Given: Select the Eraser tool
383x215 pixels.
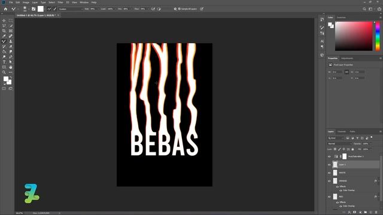Looking at the screenshot, I should tap(11, 47).
